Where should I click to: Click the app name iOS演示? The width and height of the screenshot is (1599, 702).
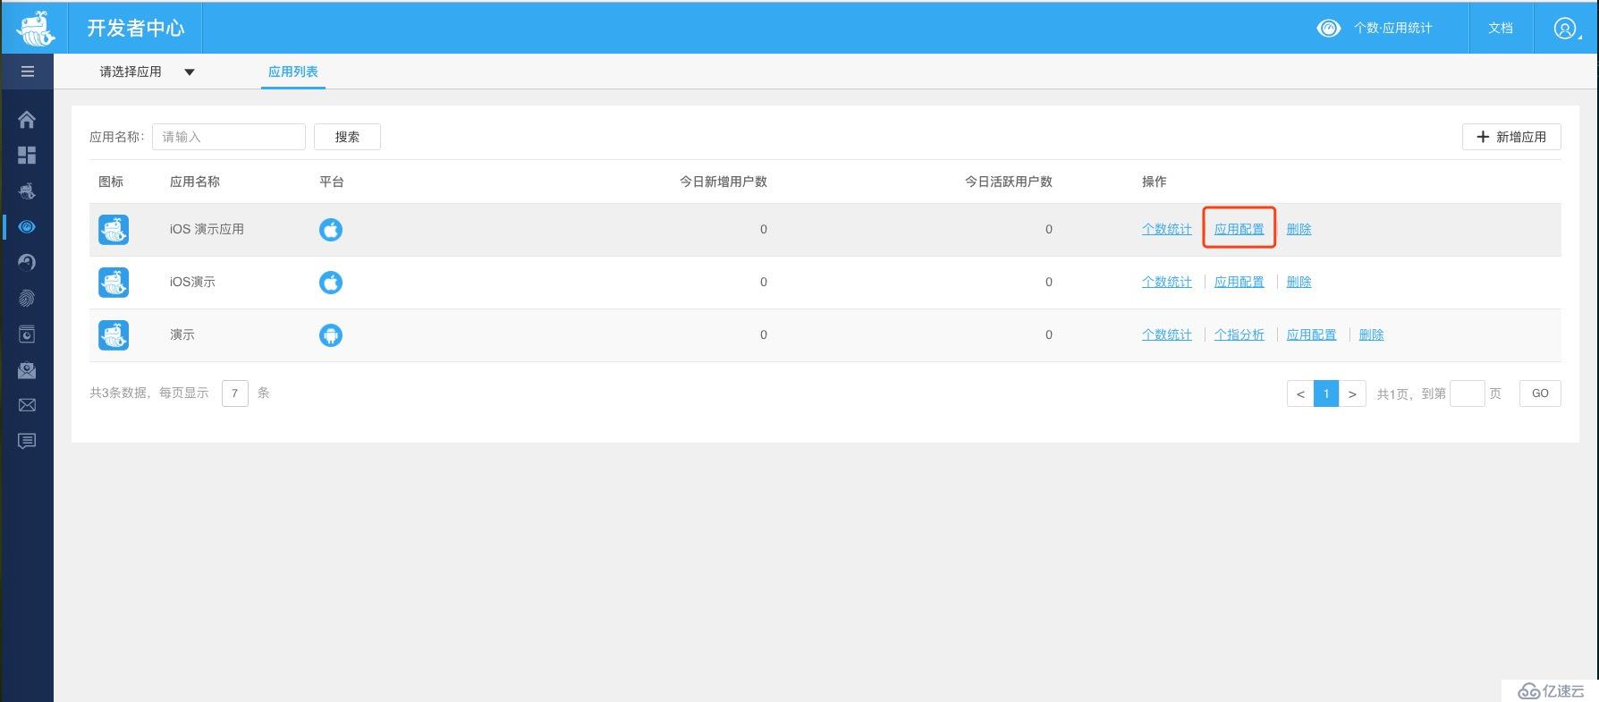[x=192, y=283]
